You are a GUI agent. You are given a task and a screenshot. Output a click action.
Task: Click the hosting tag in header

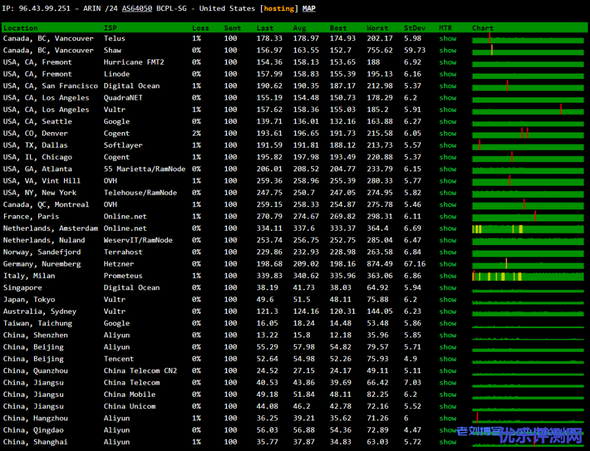tap(279, 9)
